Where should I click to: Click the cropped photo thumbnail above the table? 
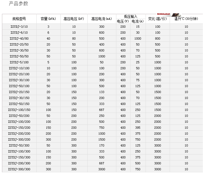176,14
